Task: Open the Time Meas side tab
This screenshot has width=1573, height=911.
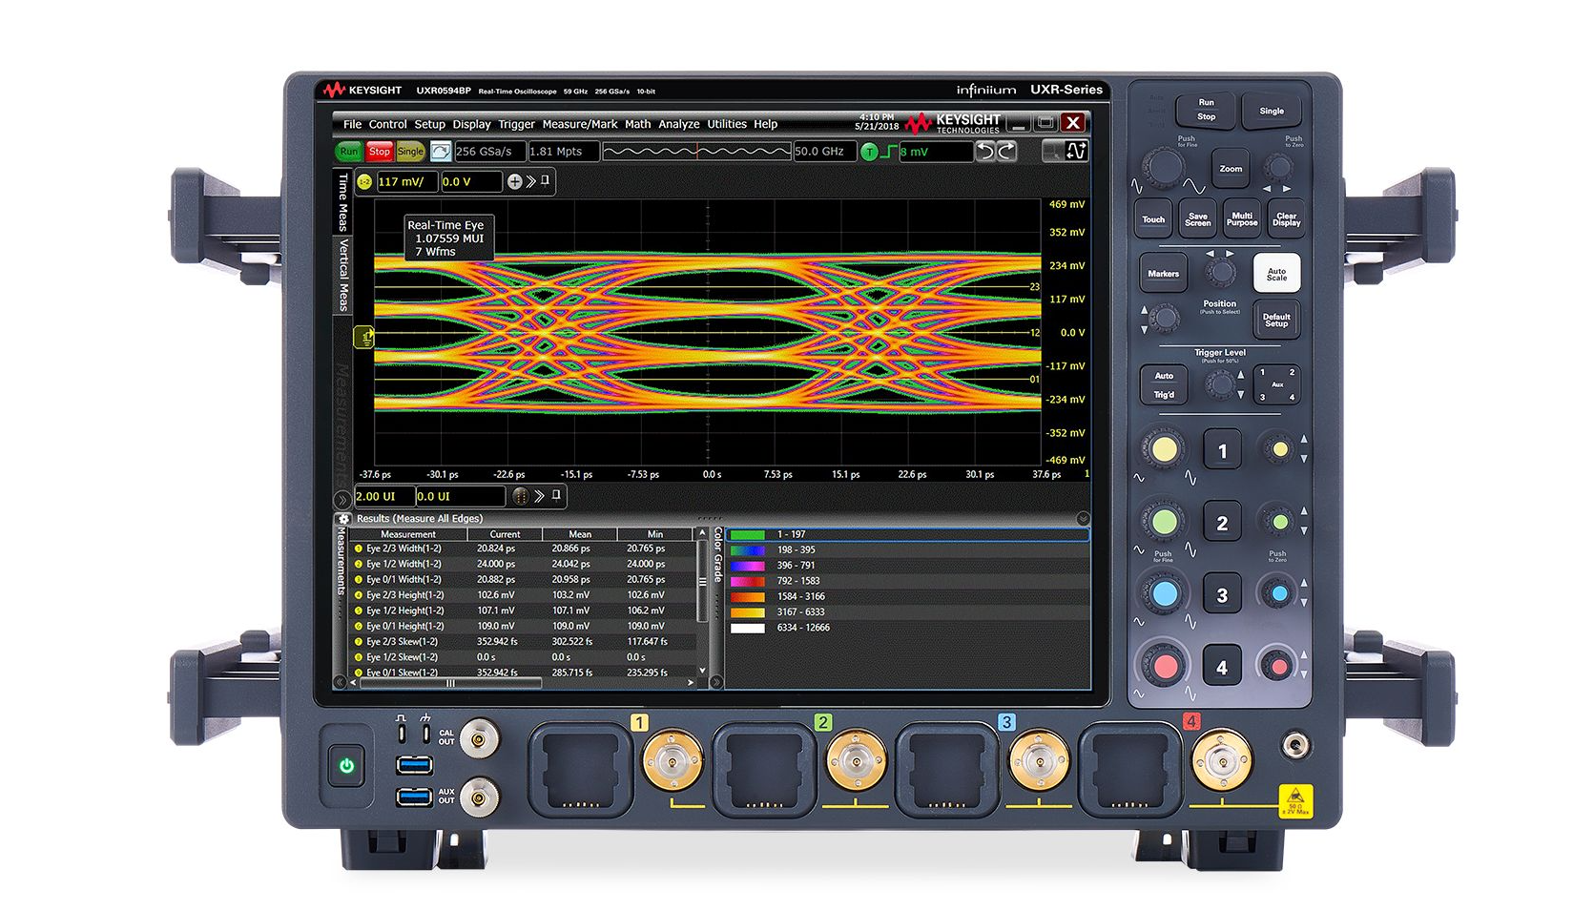Action: click(x=343, y=202)
